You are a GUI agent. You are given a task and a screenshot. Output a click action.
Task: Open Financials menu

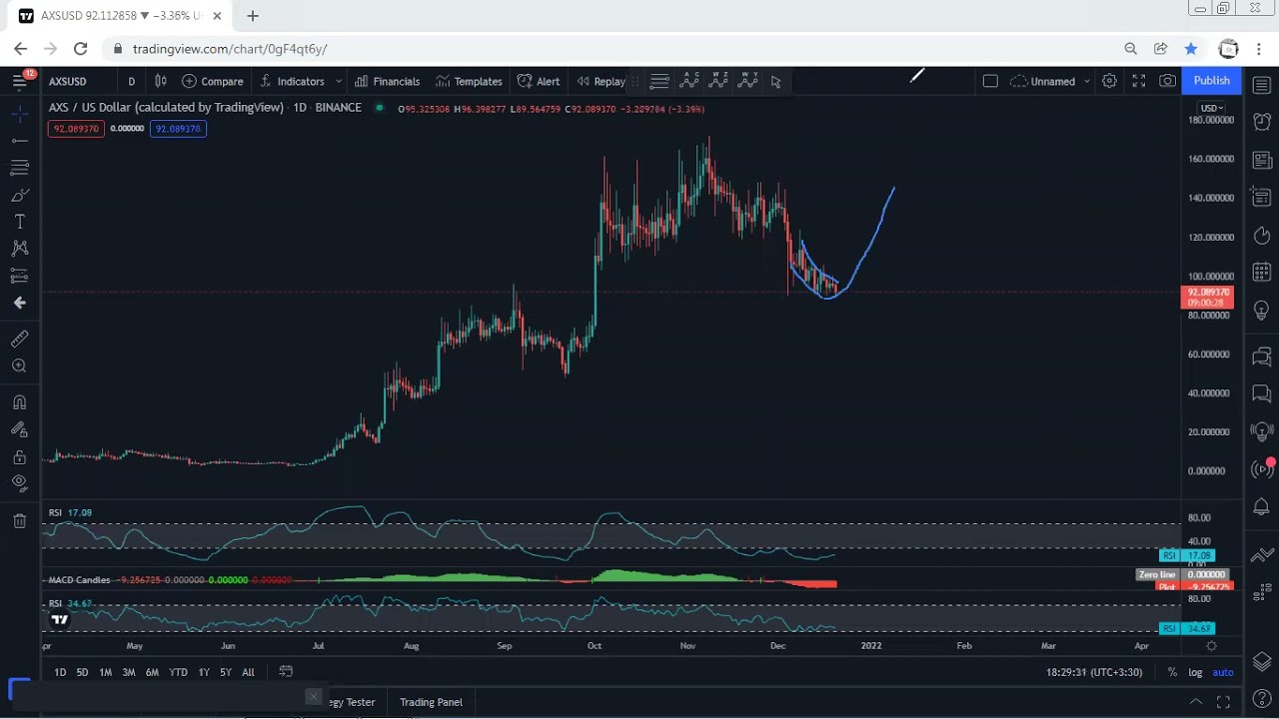pos(387,81)
